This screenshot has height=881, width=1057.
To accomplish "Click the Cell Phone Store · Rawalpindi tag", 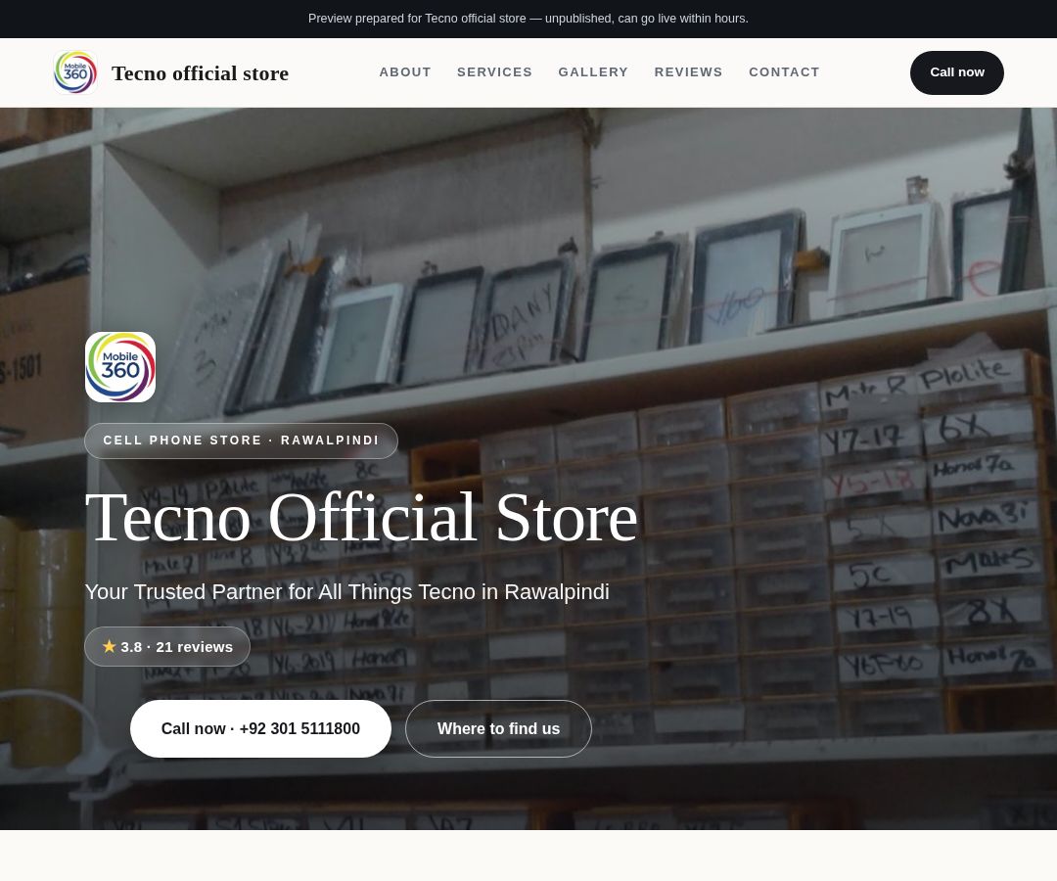I will 241,440.
